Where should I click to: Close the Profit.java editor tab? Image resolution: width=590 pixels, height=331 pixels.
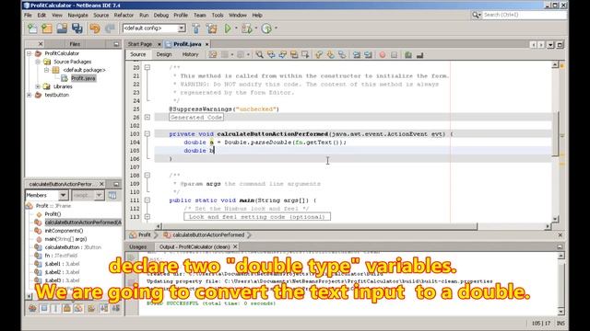pyautogui.click(x=206, y=44)
